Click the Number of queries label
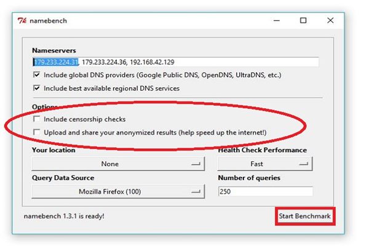 [249, 178]
